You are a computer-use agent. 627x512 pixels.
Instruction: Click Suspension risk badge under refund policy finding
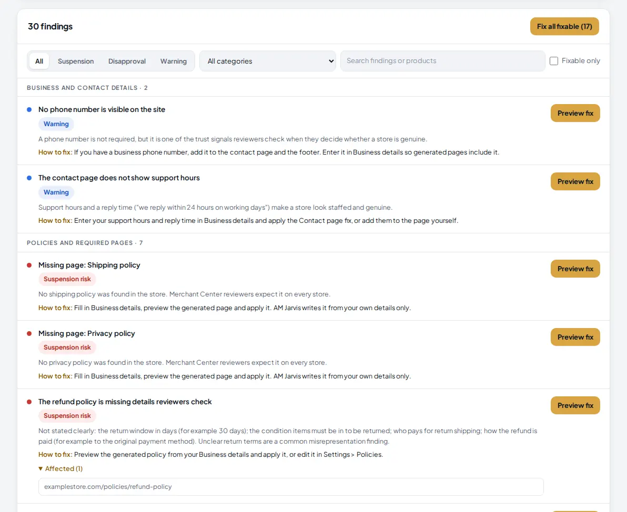click(67, 416)
